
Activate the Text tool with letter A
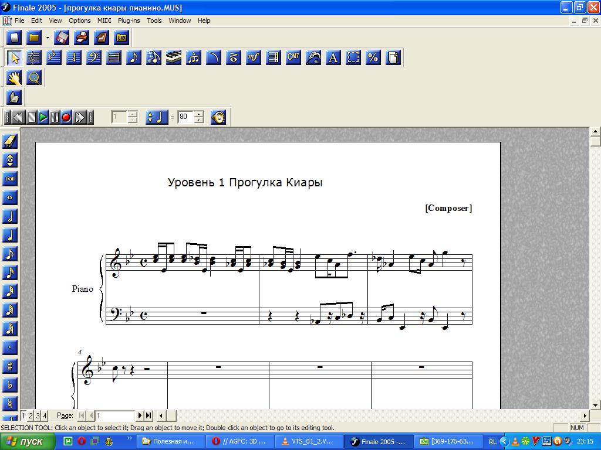pos(333,57)
